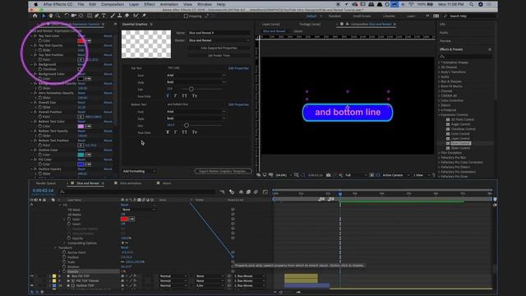The image size is (526, 296).
Task: Click the Top Text Size slider handle
Action: tap(191, 89)
